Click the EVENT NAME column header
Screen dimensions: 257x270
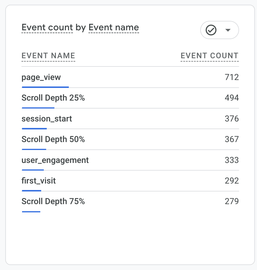click(x=48, y=56)
